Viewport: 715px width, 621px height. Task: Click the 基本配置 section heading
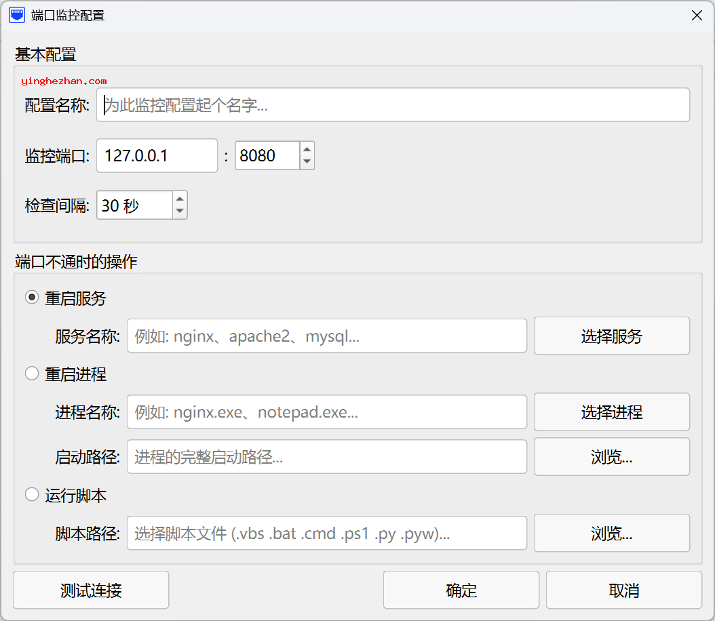45,55
